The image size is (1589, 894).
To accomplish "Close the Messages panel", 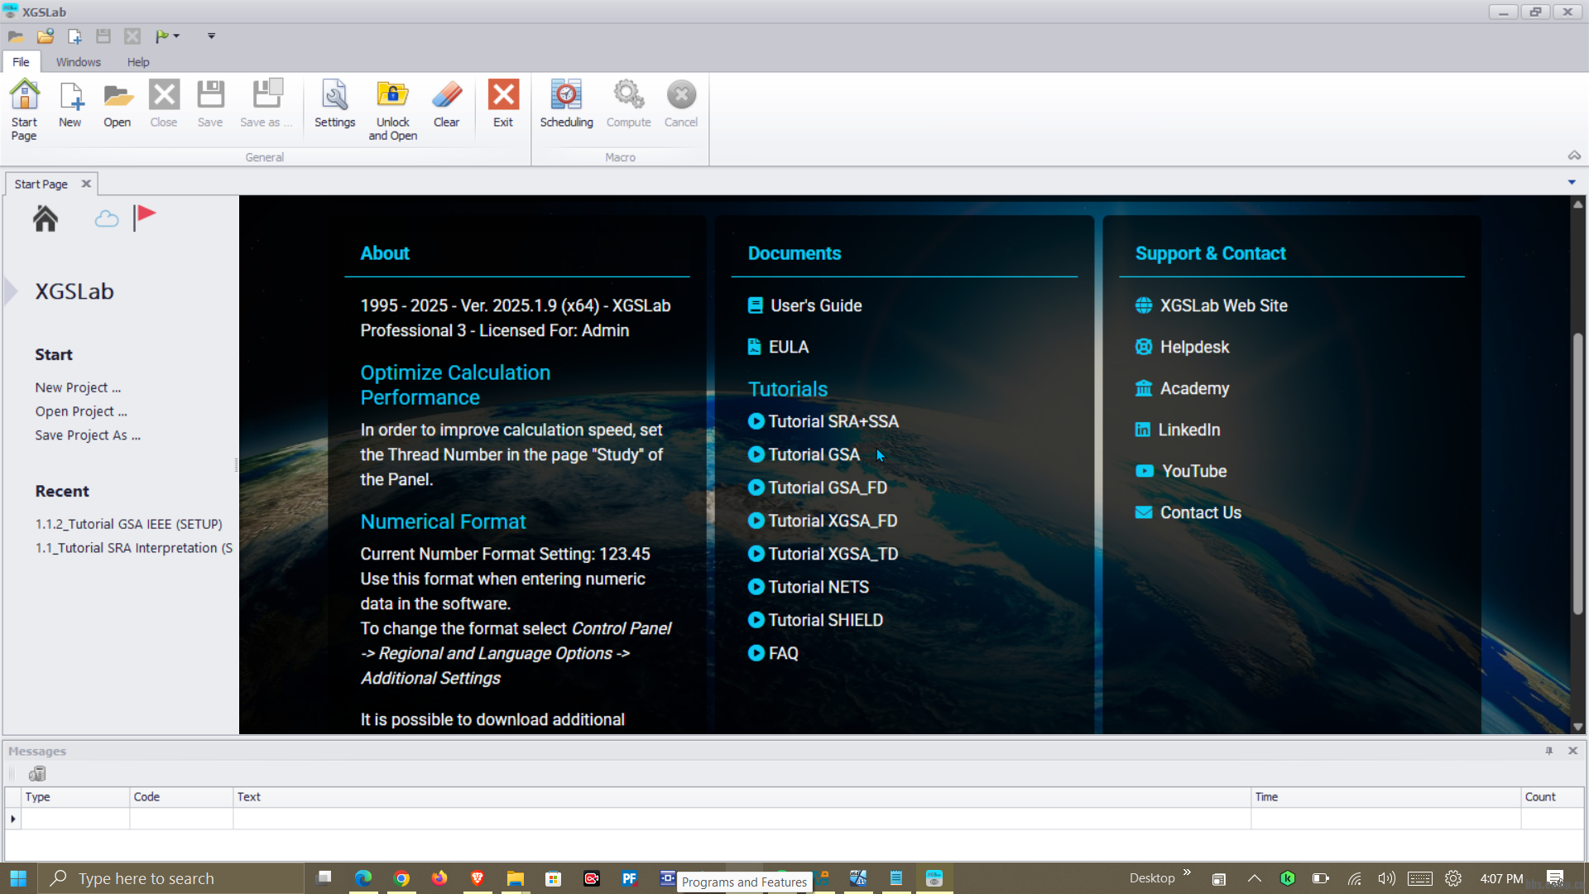I will 1573,751.
